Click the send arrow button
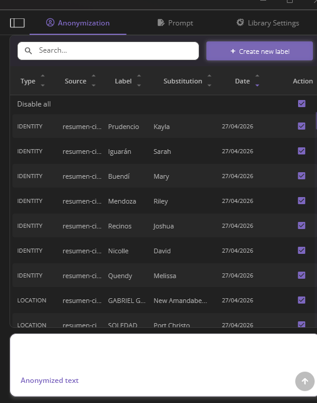This screenshot has width=317, height=403. tap(305, 381)
